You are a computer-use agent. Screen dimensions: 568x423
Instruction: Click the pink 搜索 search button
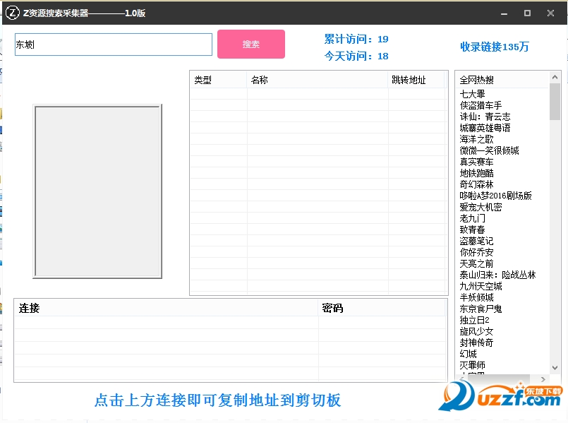(x=250, y=44)
